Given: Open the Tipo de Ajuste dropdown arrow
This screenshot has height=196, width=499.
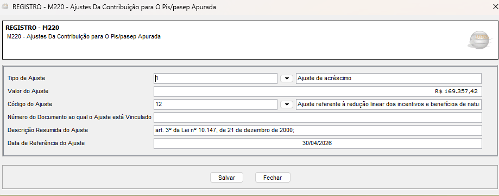Looking at the screenshot, I should [287, 79].
